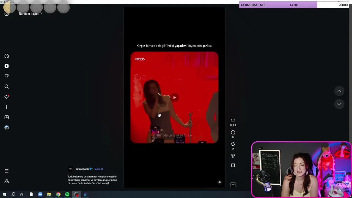Open the Windows Start menu
The width and height of the screenshot is (352, 198).
(x=4, y=194)
